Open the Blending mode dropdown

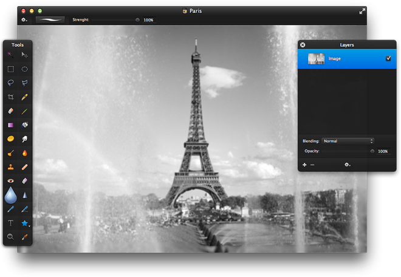[x=348, y=141]
